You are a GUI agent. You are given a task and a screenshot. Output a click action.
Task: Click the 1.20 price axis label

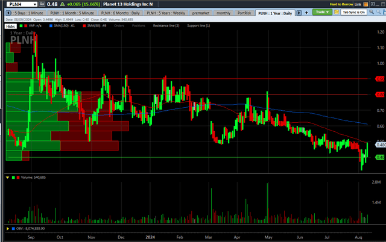381,32
